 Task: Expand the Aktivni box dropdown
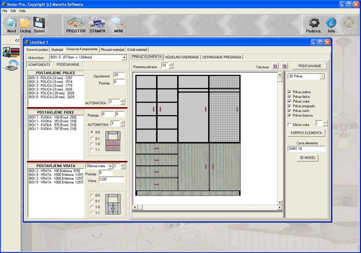tap(124, 58)
